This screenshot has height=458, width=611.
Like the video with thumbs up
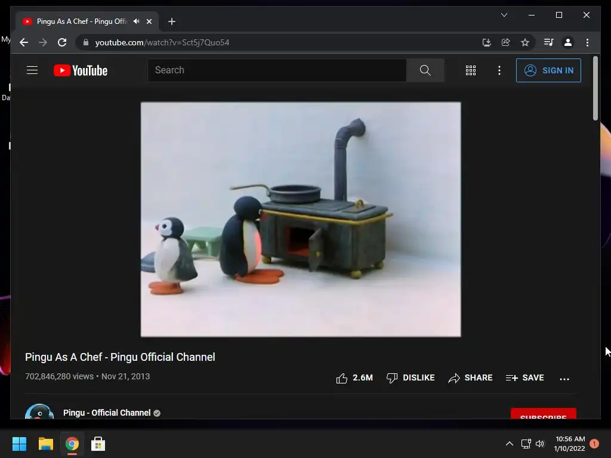tap(354, 377)
